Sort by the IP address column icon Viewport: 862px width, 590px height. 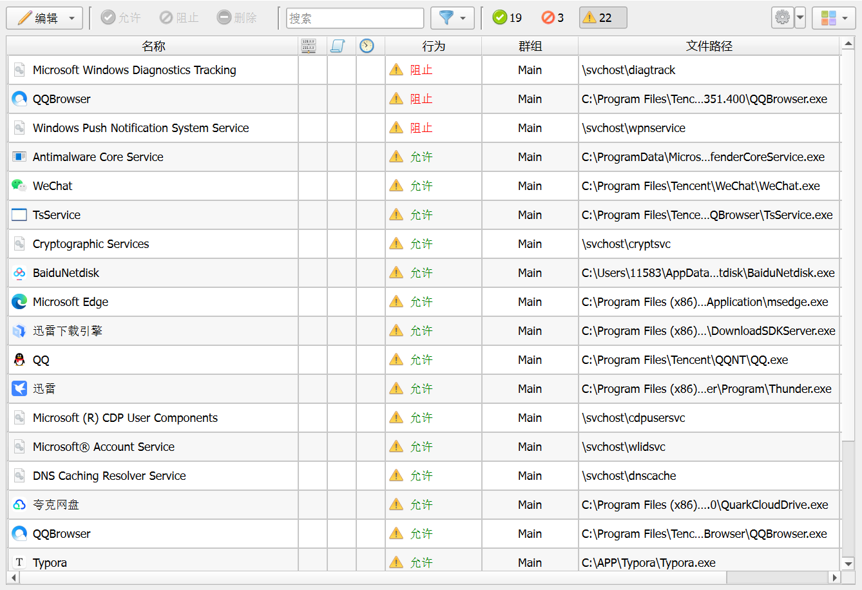[309, 46]
